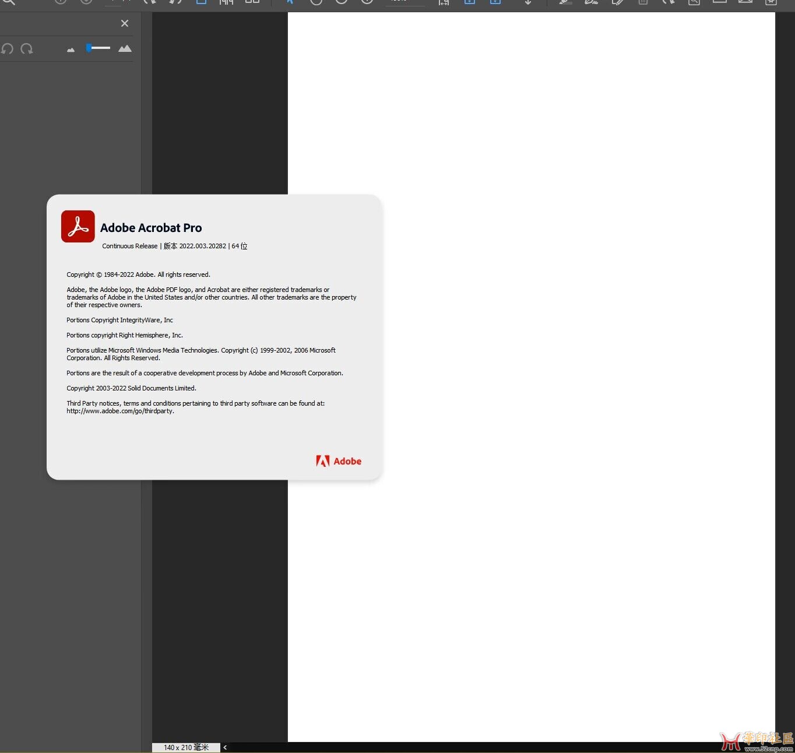Image resolution: width=795 pixels, height=753 pixels.
Task: Click the envelope email icon
Action: [x=745, y=2]
